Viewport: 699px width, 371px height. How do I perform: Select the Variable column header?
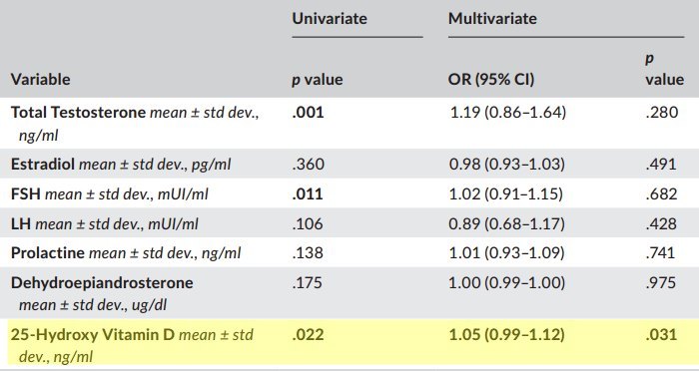click(x=41, y=79)
